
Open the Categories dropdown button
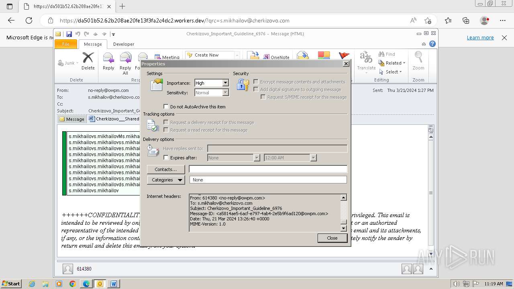pyautogui.click(x=166, y=180)
